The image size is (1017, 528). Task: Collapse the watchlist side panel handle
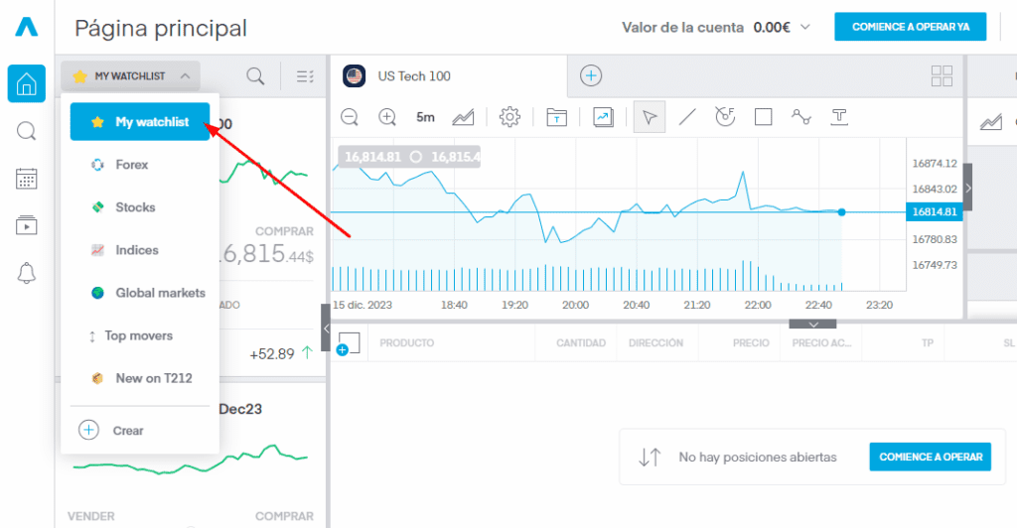point(326,328)
